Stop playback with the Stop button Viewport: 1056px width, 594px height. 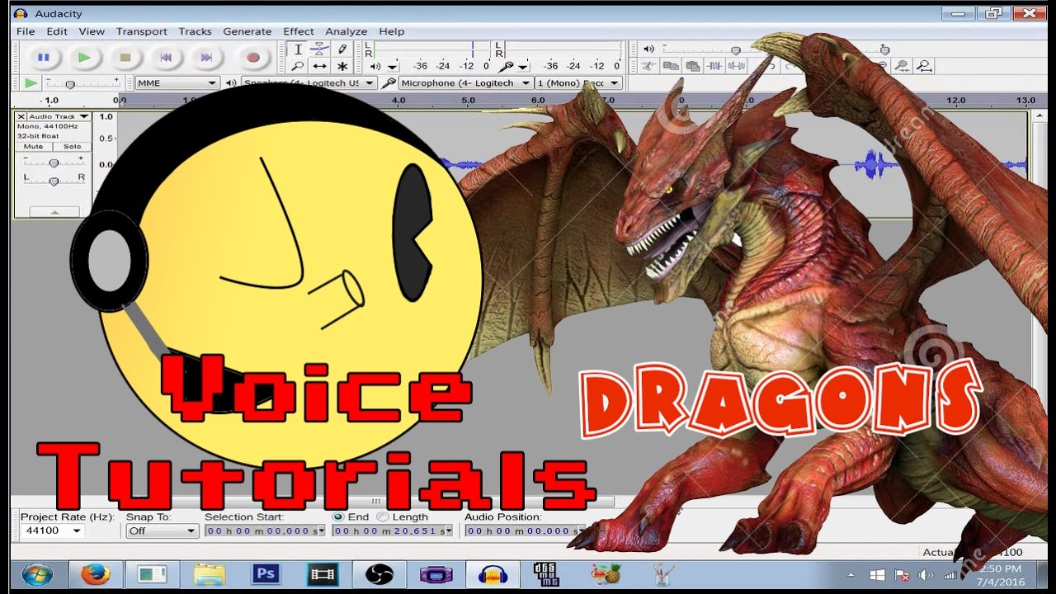pos(125,58)
